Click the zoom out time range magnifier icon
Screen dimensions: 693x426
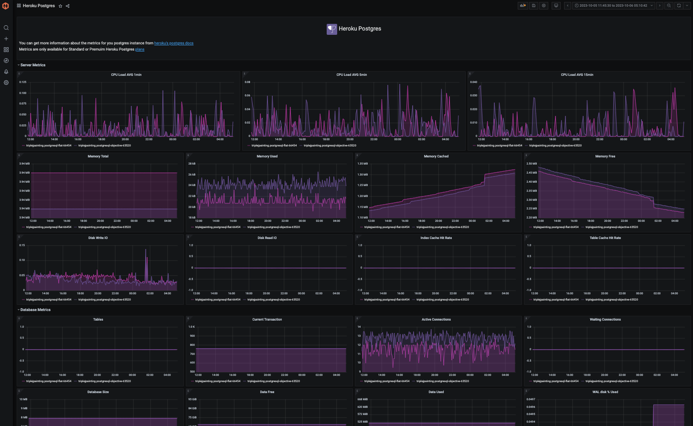tap(669, 5)
